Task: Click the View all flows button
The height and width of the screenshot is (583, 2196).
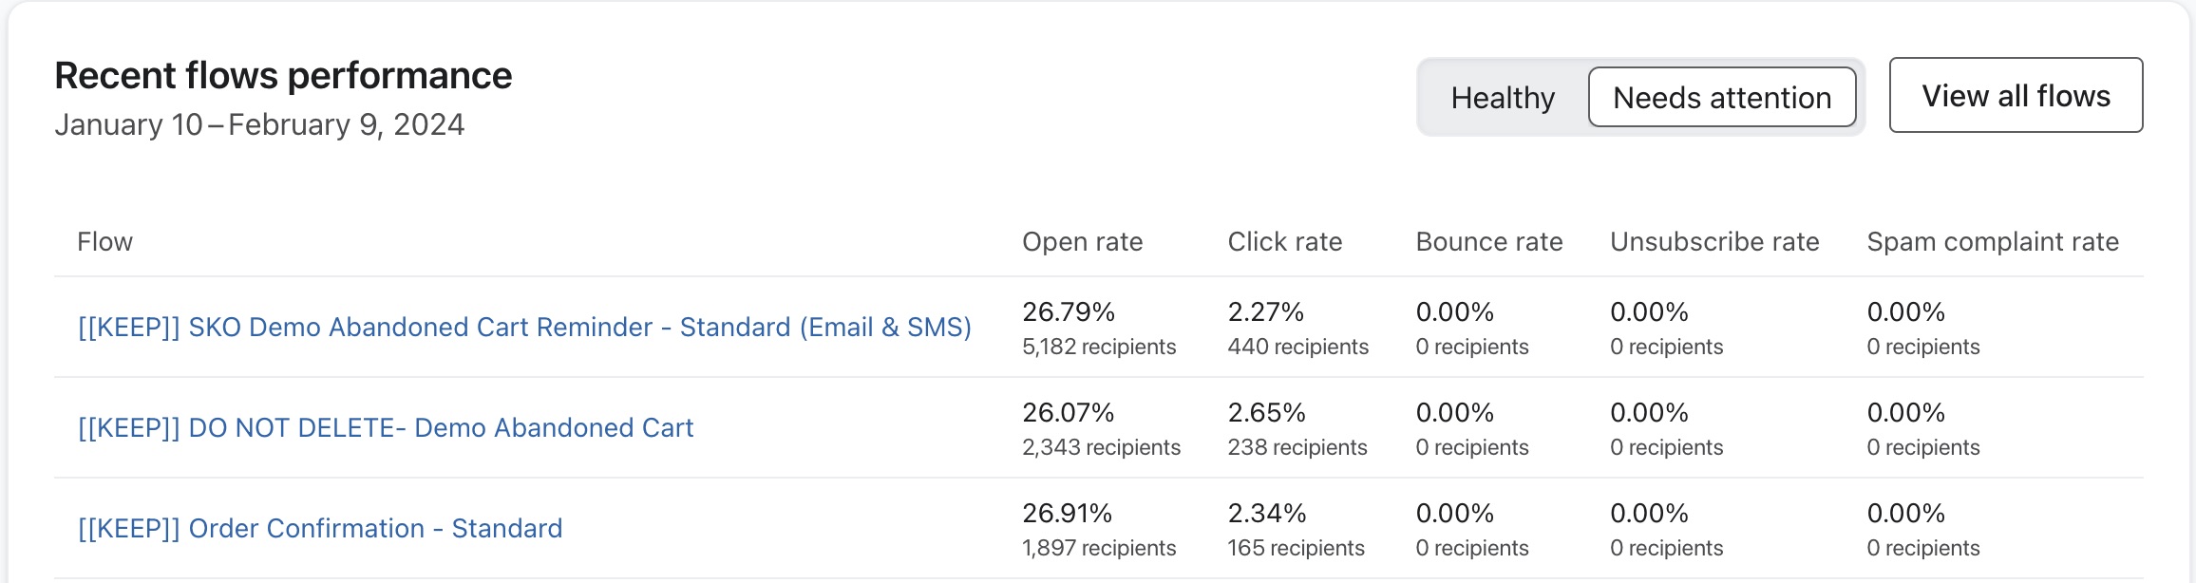Action: click(x=2016, y=96)
